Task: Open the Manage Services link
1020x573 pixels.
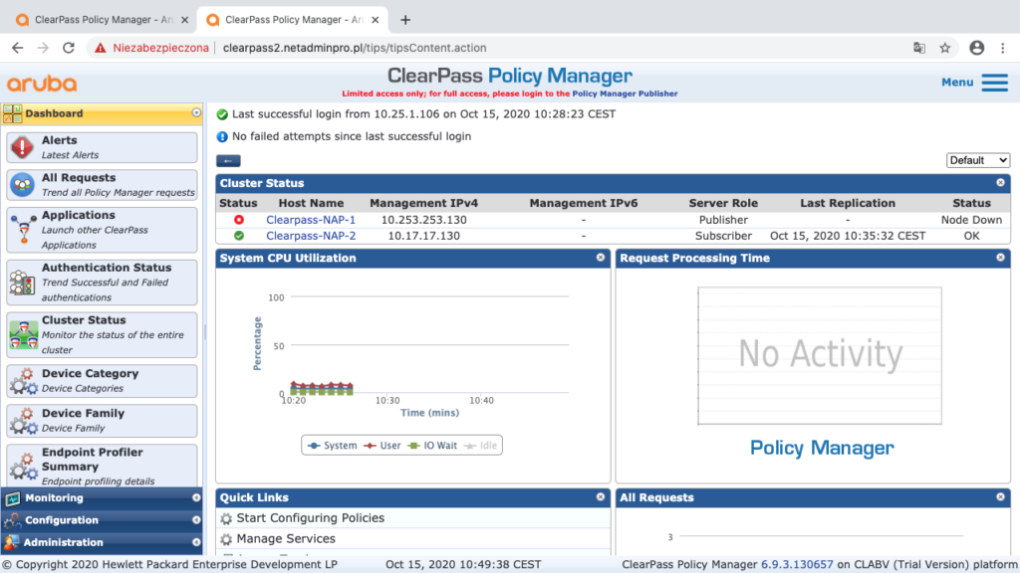Action: click(x=286, y=538)
